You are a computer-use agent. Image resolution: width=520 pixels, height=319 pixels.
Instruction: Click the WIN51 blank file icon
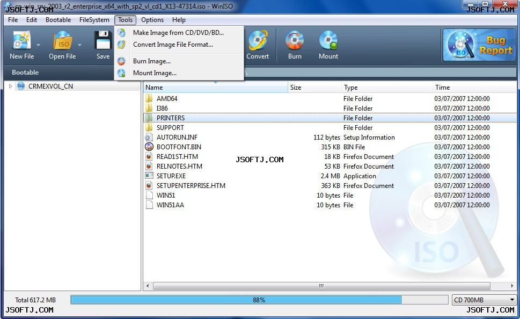149,195
